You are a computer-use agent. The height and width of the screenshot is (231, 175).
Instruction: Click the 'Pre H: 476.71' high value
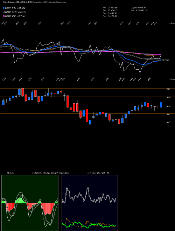coord(110,10)
